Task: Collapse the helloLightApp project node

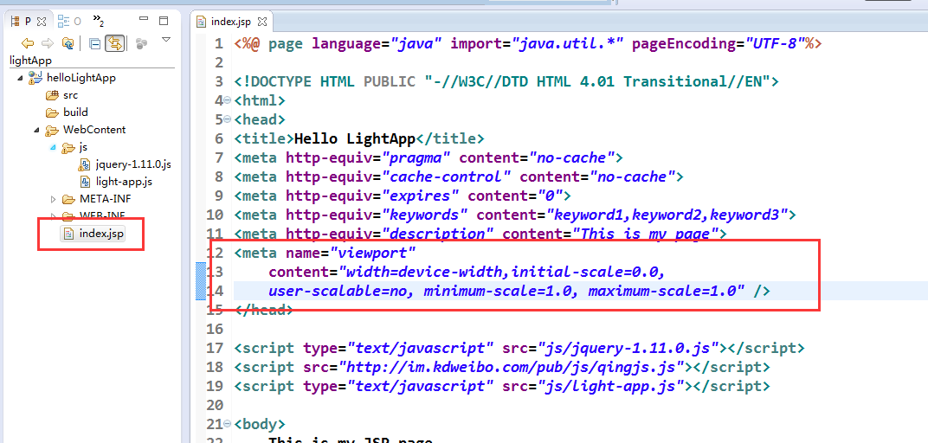Action: point(19,78)
